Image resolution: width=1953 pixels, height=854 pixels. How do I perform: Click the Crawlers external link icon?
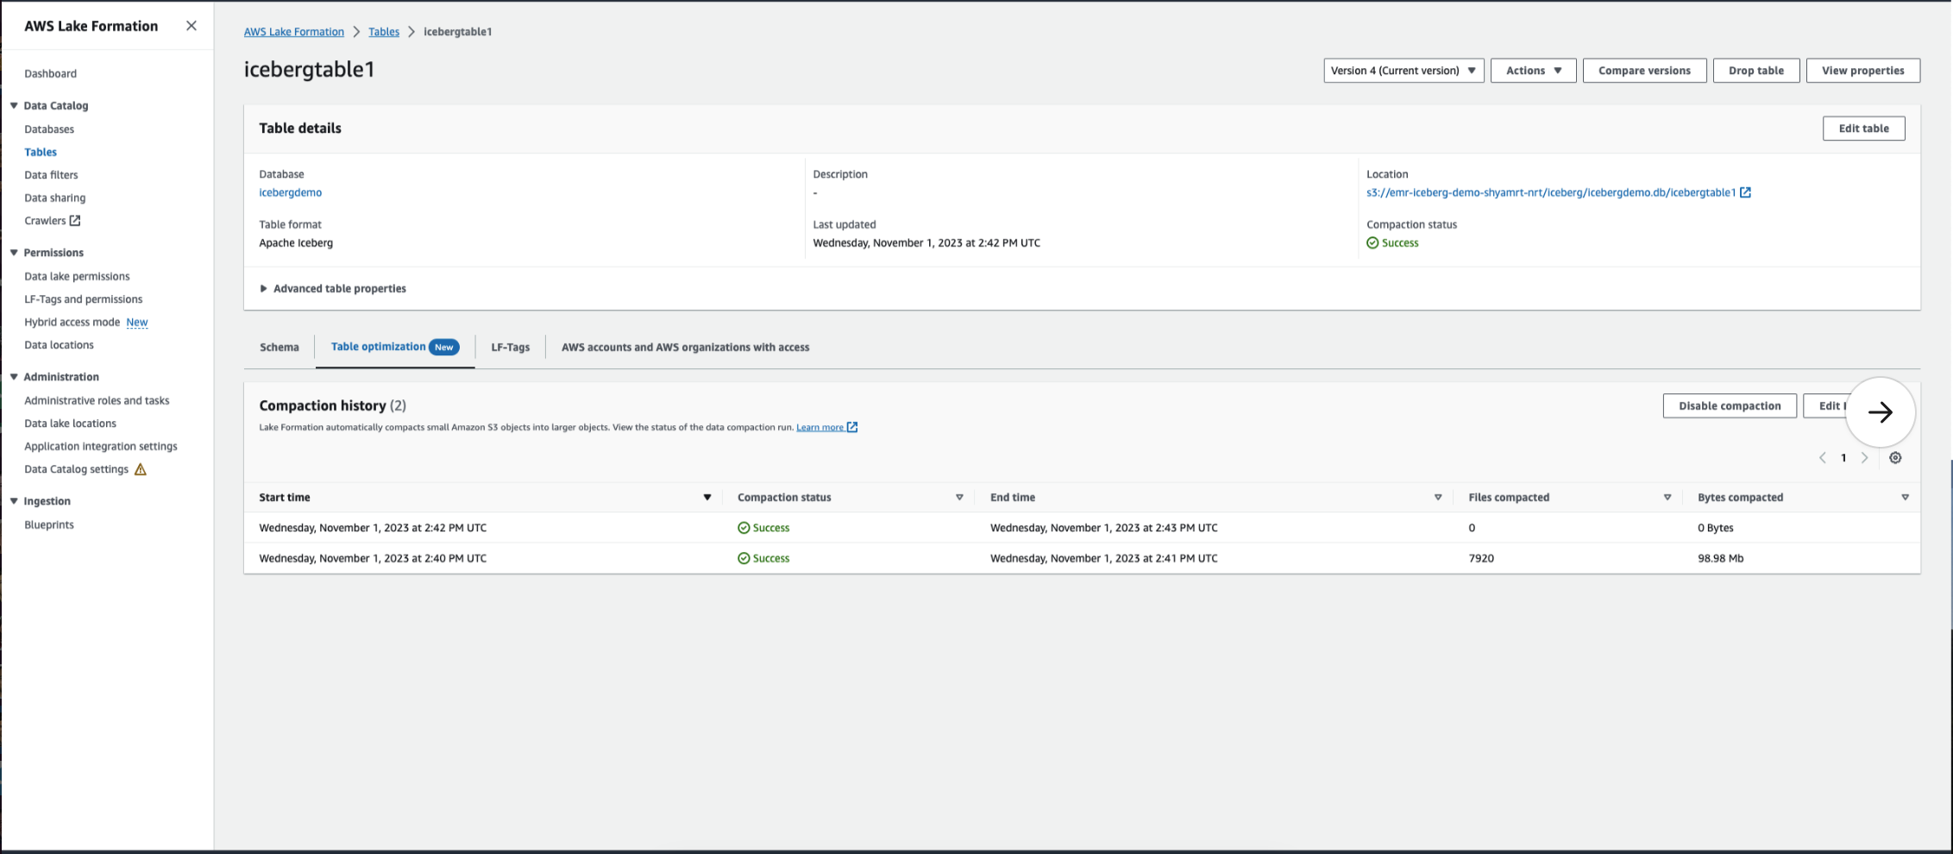pyautogui.click(x=75, y=221)
